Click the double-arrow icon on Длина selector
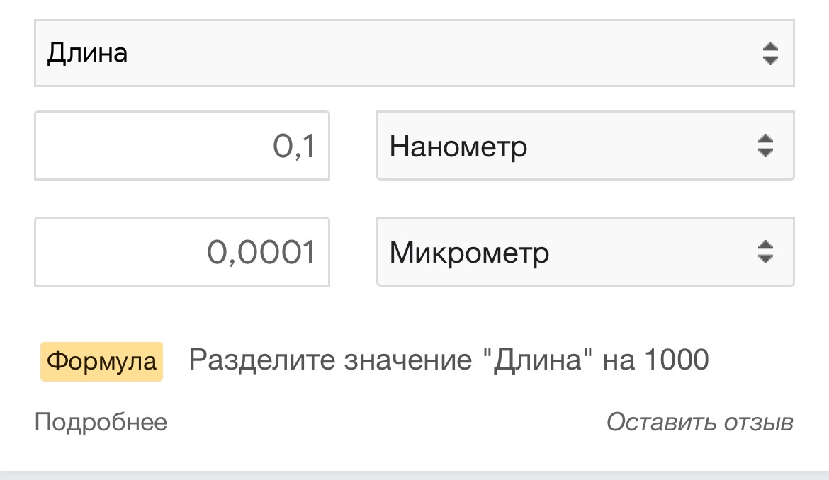This screenshot has height=480, width=829. (x=770, y=54)
